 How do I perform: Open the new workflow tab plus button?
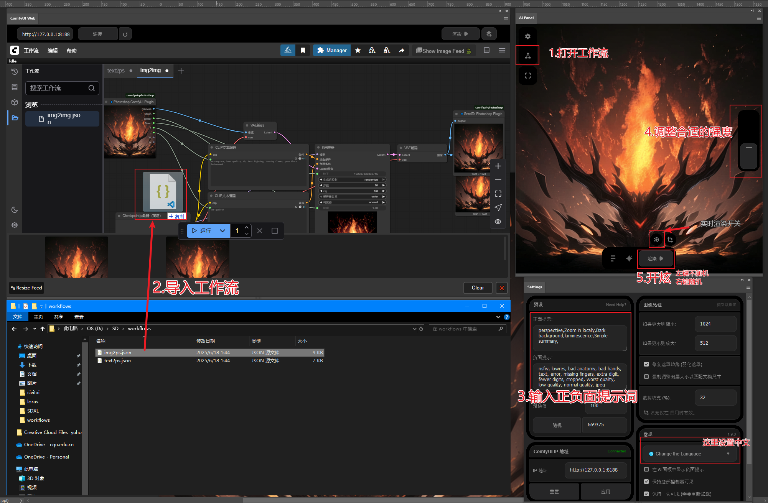pyautogui.click(x=181, y=71)
